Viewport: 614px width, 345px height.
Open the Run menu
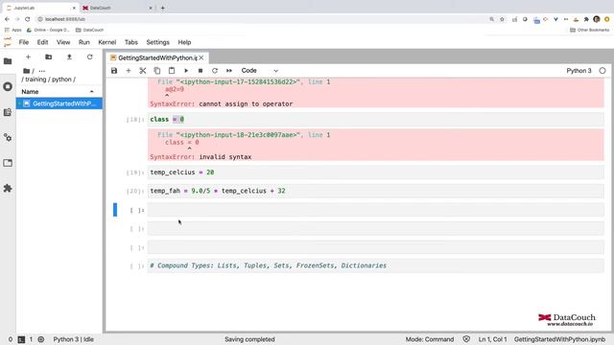(x=83, y=42)
